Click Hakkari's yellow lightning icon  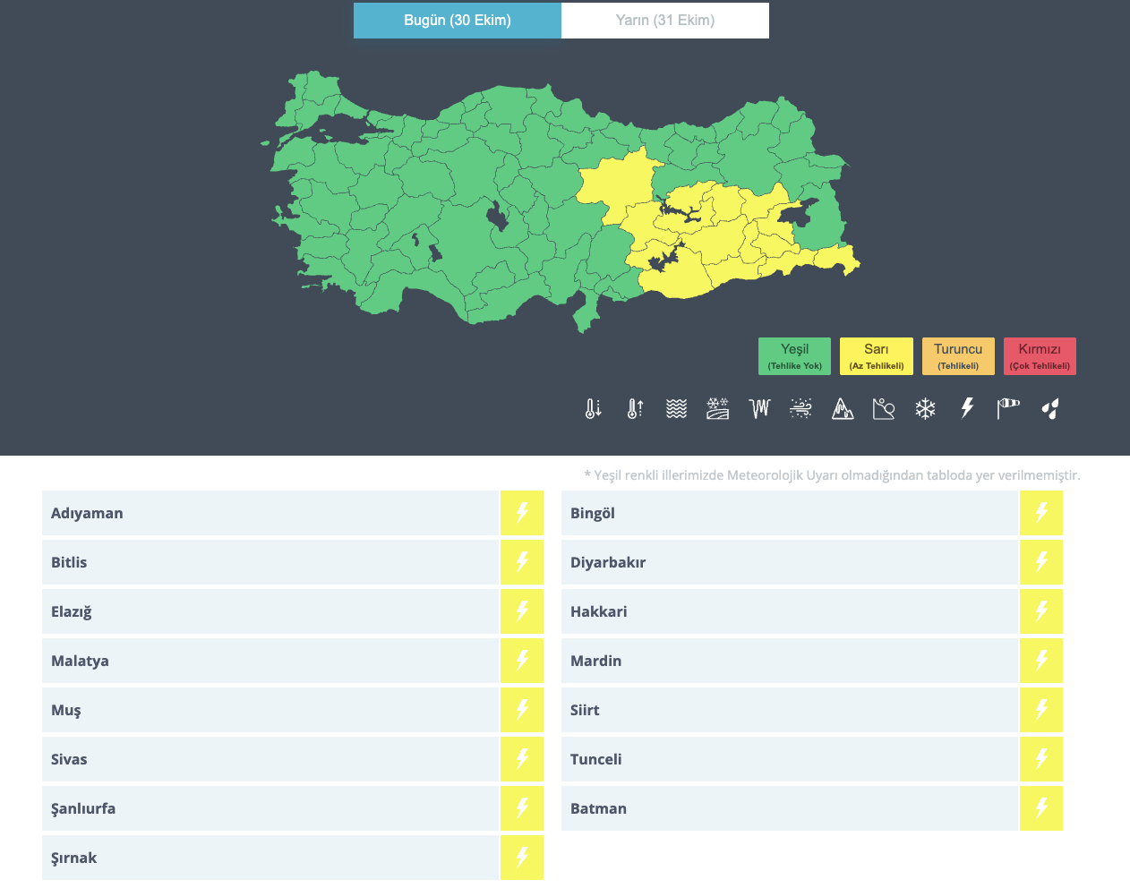click(1041, 611)
